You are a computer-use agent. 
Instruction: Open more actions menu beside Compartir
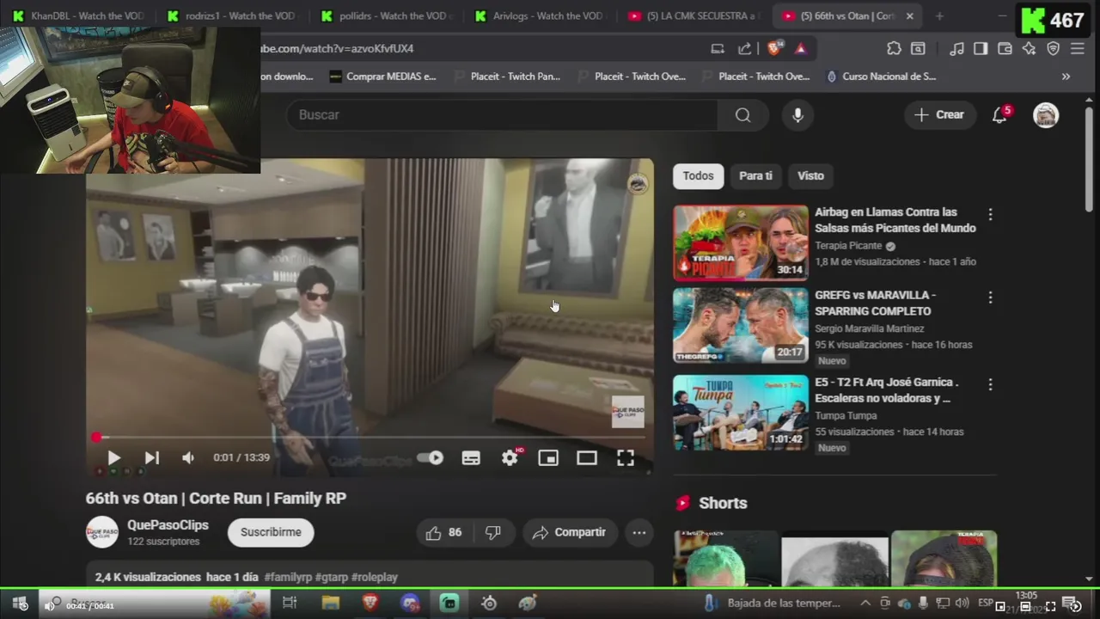[x=639, y=532]
